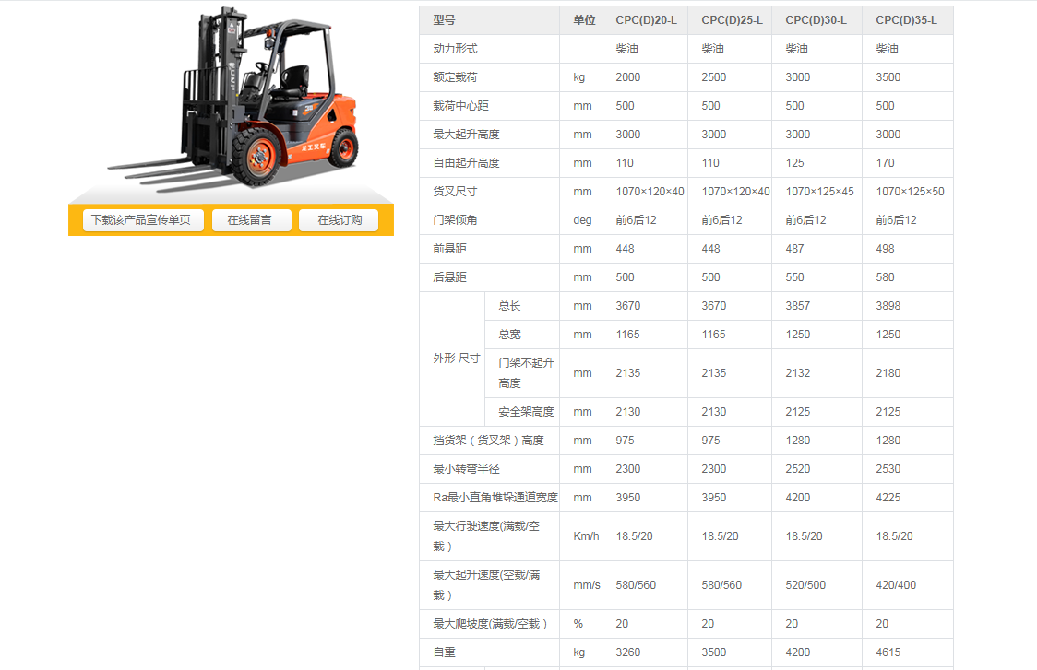Screen dimensions: 1037x670
Task: Select the CPC(D)25-L column header
Action: 731,20
